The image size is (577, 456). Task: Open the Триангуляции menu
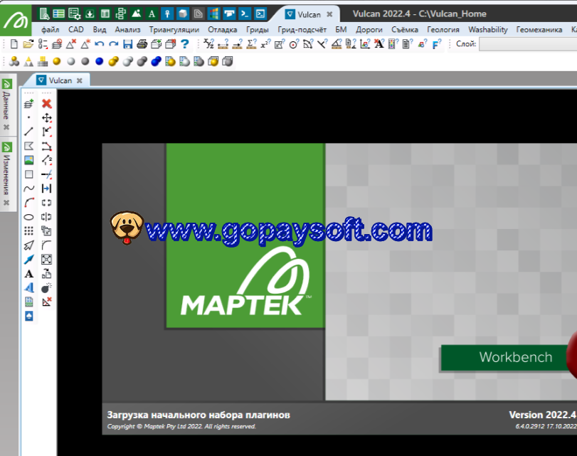pos(174,30)
